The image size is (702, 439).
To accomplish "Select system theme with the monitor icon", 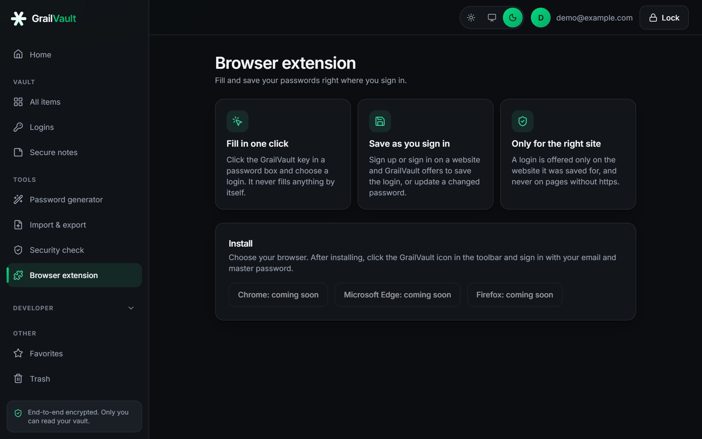I will tap(492, 18).
